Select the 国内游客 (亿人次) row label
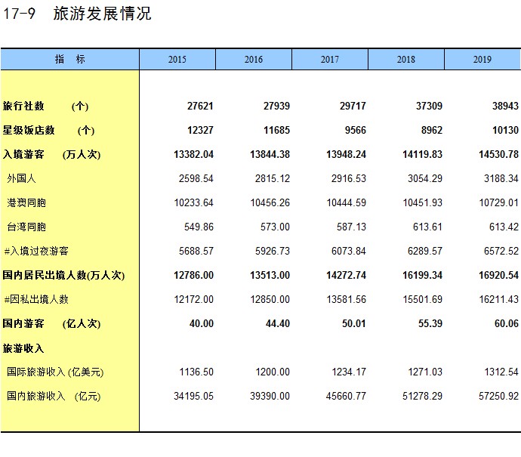 51,324
